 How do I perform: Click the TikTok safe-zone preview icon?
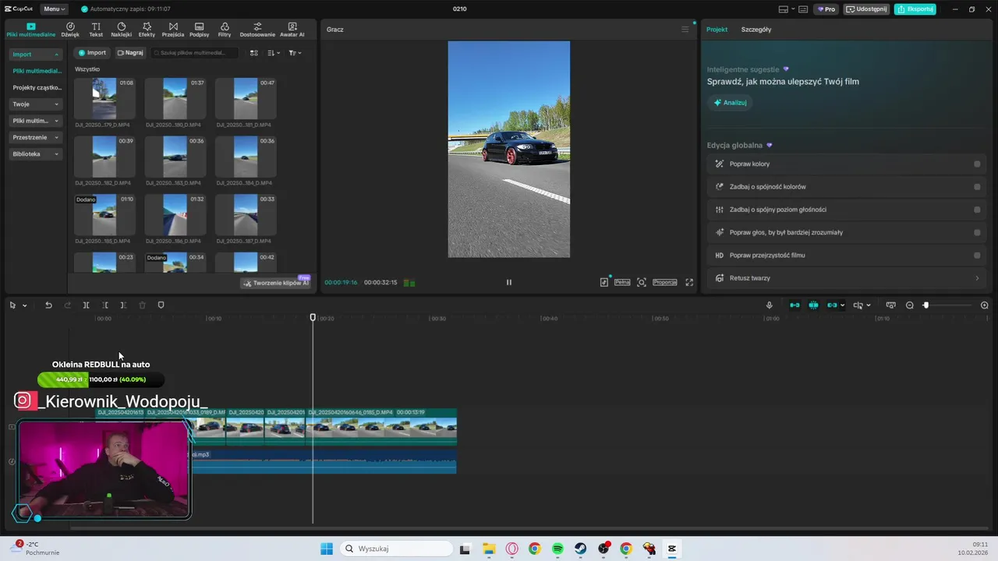point(604,282)
